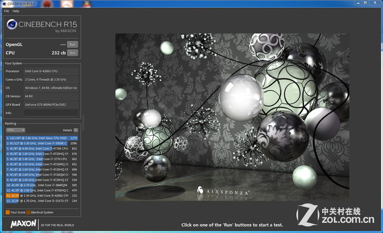Run the OpenGL benchmark test

click(x=72, y=44)
